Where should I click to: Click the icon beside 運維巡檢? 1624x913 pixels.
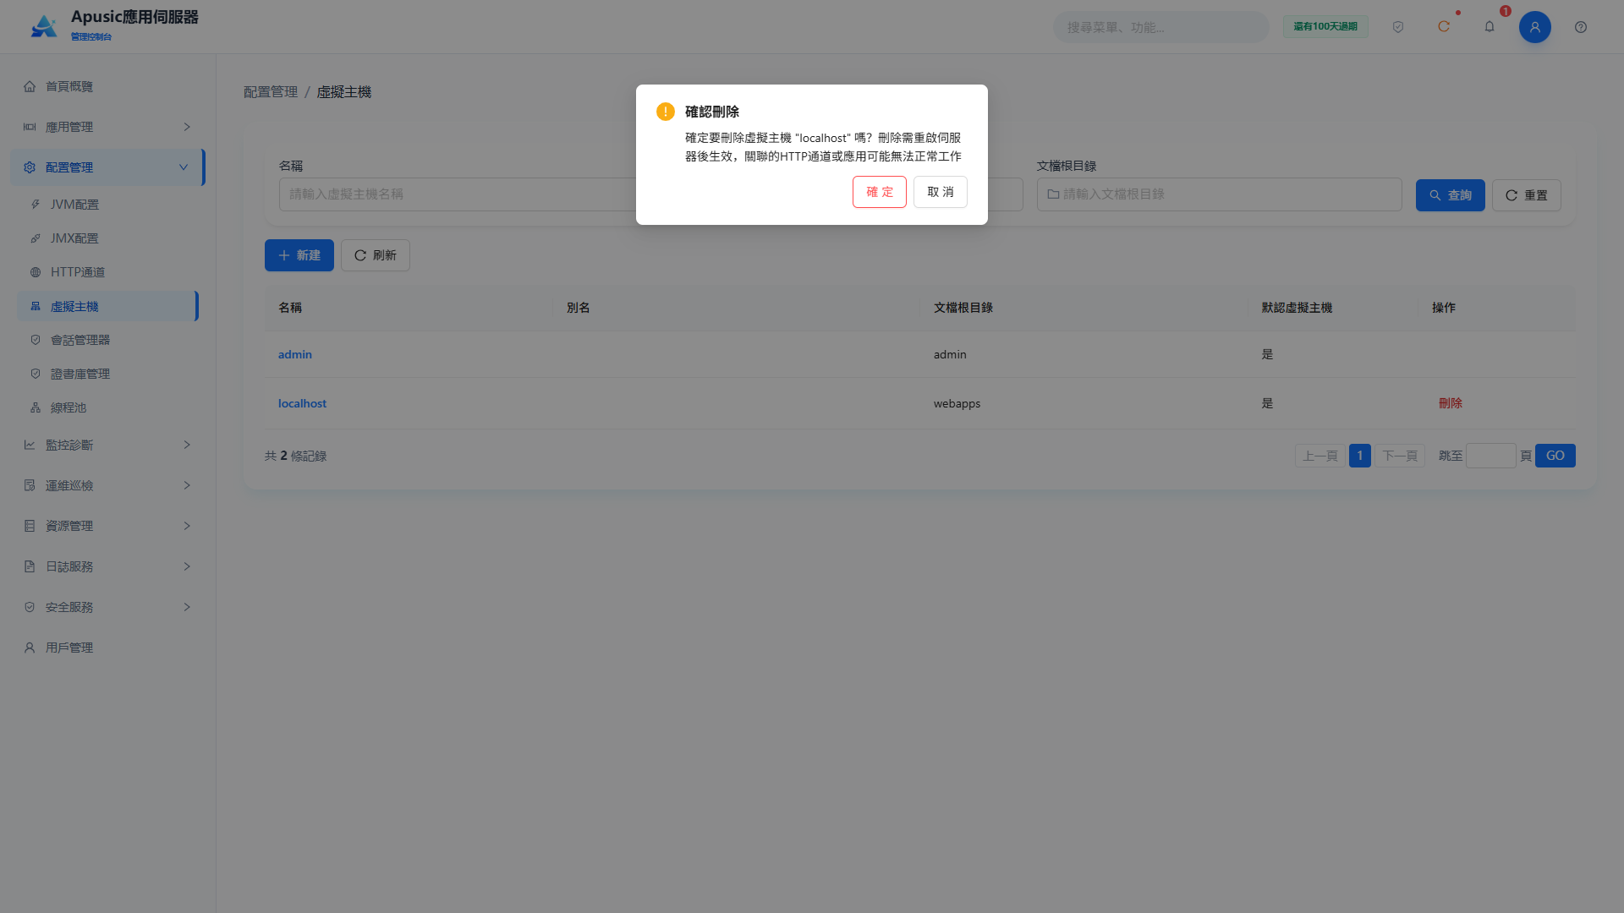tap(30, 485)
